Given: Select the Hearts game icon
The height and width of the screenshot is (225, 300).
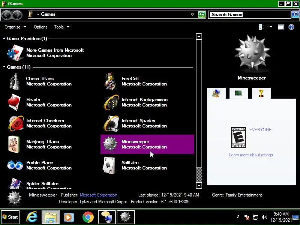Looking at the screenshot, I should [14, 102].
